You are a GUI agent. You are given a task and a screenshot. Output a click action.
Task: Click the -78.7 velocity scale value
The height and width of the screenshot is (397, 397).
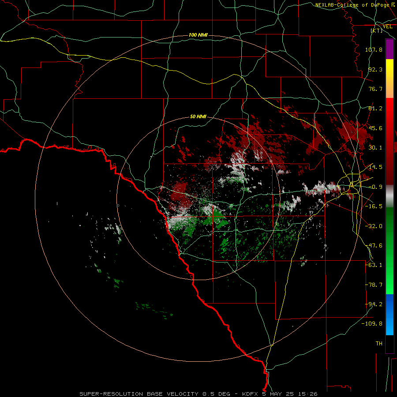(374, 285)
